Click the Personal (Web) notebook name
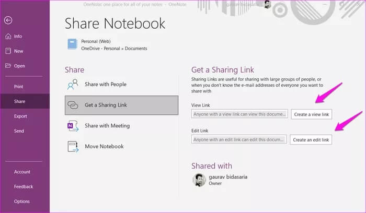 [x=96, y=41]
